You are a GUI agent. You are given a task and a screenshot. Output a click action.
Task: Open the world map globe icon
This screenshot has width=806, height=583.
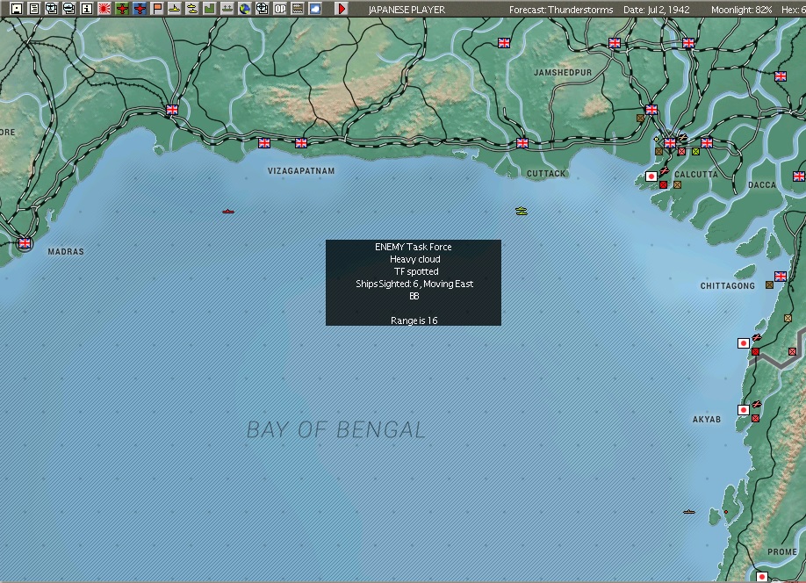point(243,9)
